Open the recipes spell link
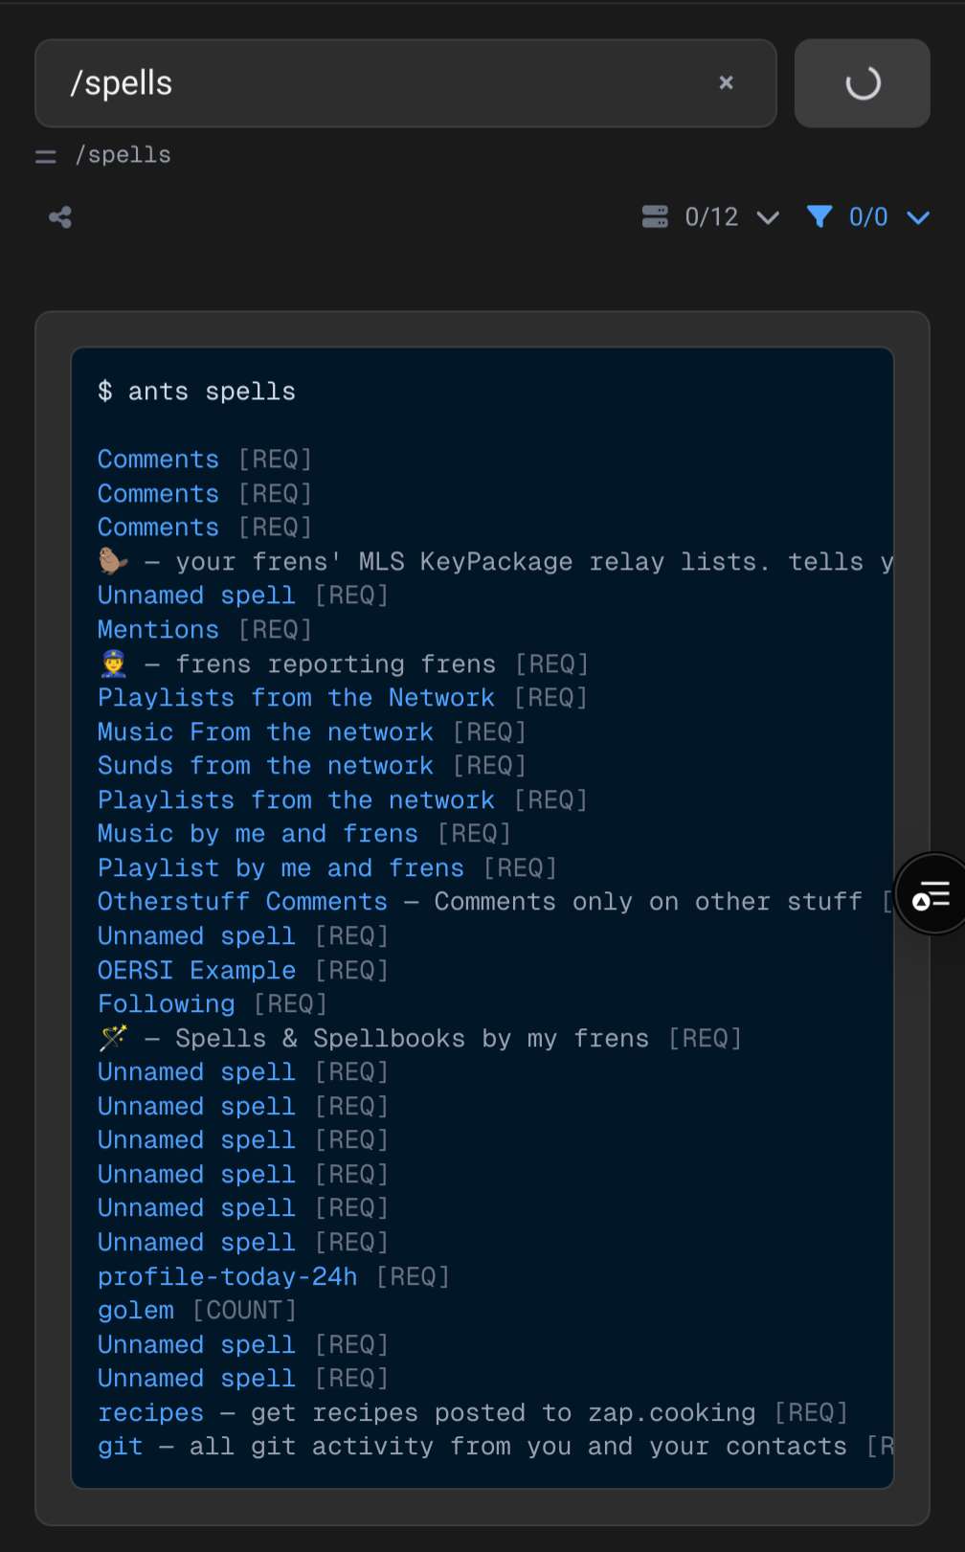Image resolution: width=965 pixels, height=1552 pixels. point(150,1412)
